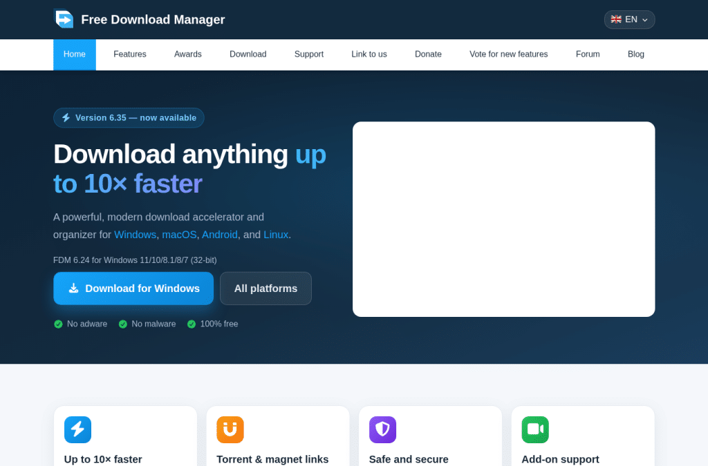The height and width of the screenshot is (466, 708).
Task: Click the green check next to 100% free
Action: coord(192,324)
